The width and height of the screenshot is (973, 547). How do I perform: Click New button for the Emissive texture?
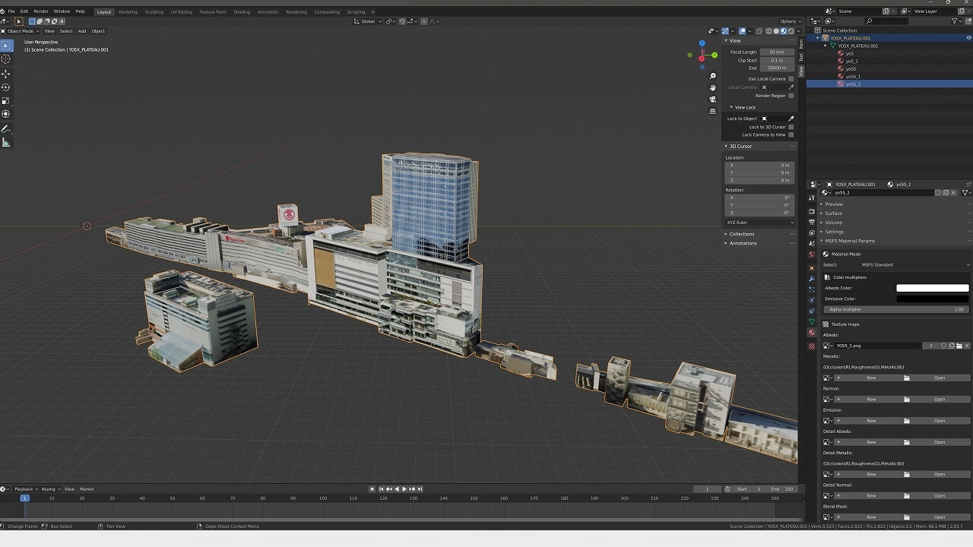pyautogui.click(x=870, y=421)
